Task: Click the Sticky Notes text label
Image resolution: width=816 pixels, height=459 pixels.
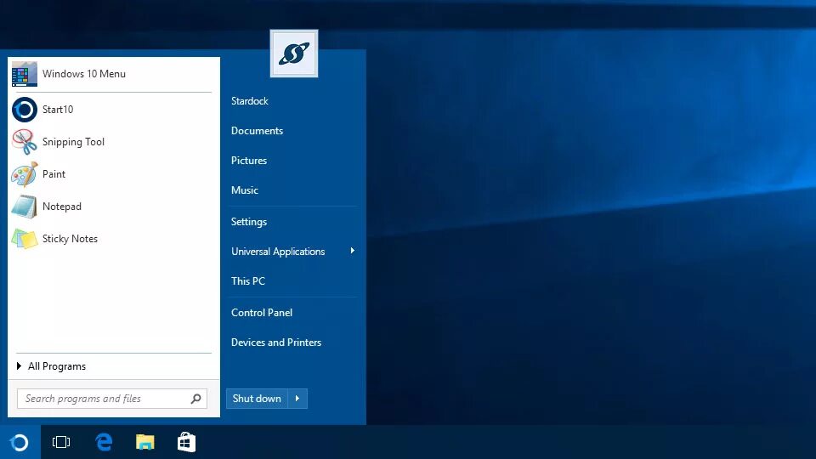Action: pyautogui.click(x=70, y=239)
